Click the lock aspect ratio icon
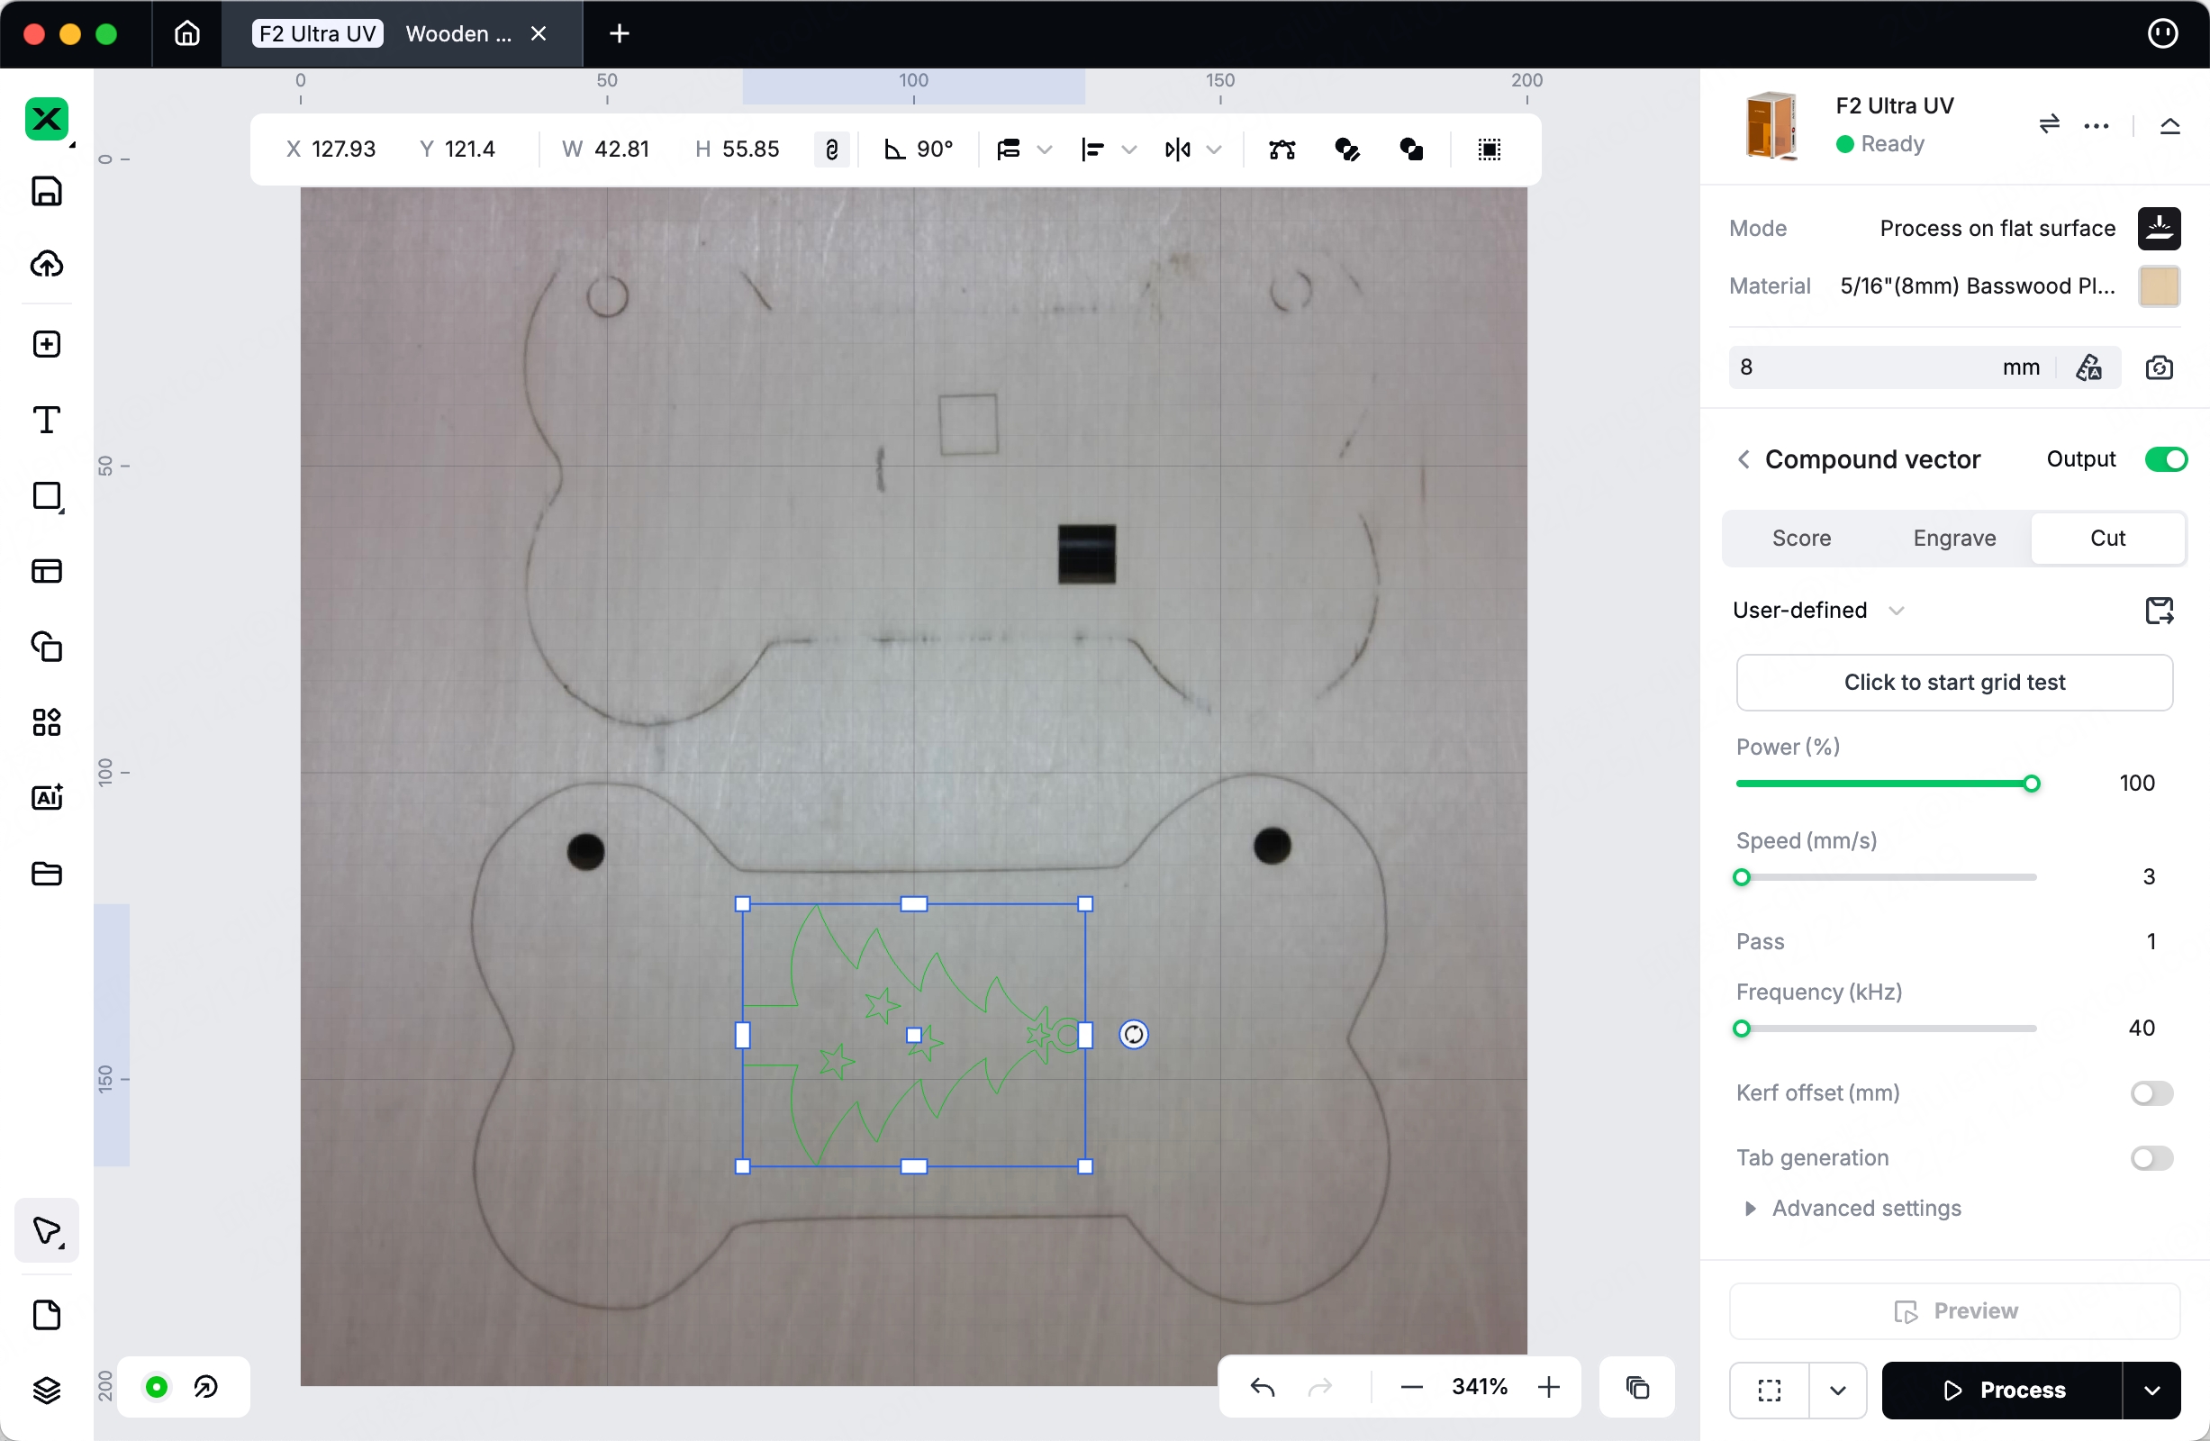 tap(831, 150)
